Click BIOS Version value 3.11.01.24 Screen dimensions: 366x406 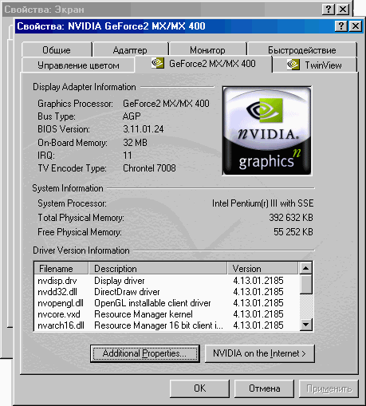click(x=144, y=129)
